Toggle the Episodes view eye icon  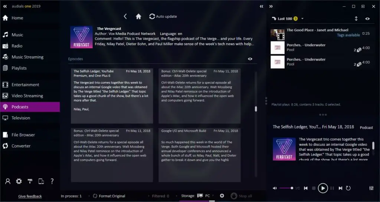coord(250,59)
